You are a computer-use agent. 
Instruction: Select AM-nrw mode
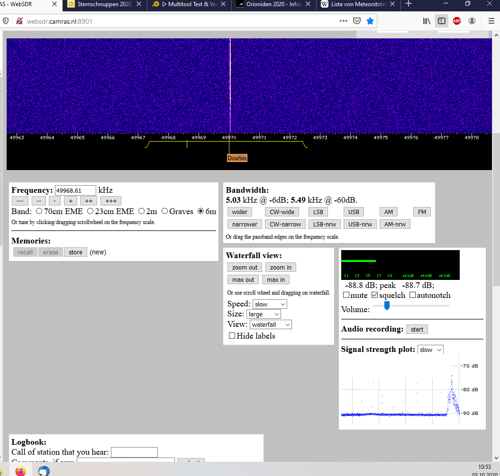(x=395, y=225)
